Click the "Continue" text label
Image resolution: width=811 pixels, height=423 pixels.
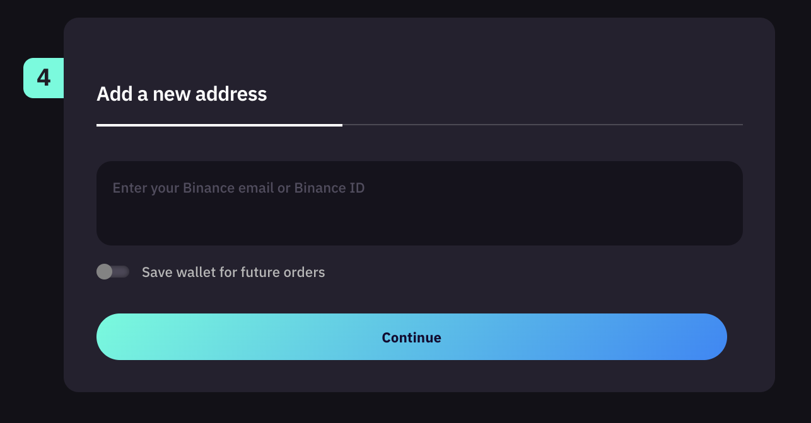tap(411, 337)
